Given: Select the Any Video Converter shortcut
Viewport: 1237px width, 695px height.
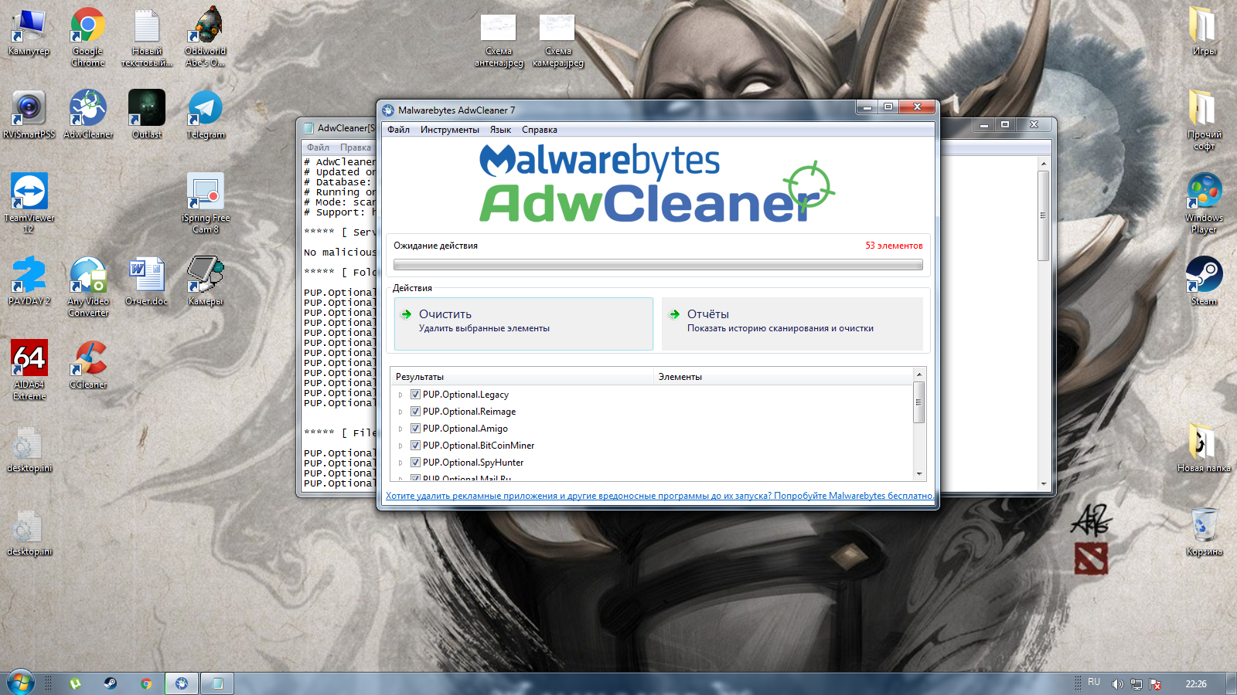Looking at the screenshot, I should pos(88,286).
